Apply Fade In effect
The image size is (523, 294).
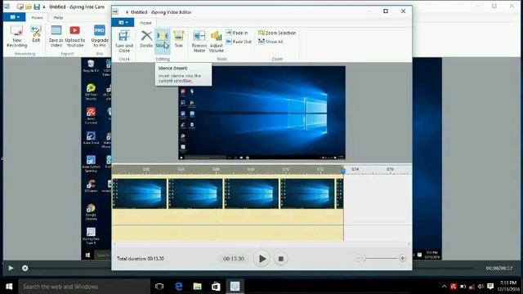tap(237, 33)
